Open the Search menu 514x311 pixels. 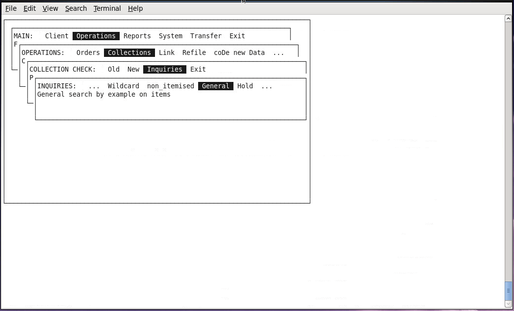[x=76, y=8]
